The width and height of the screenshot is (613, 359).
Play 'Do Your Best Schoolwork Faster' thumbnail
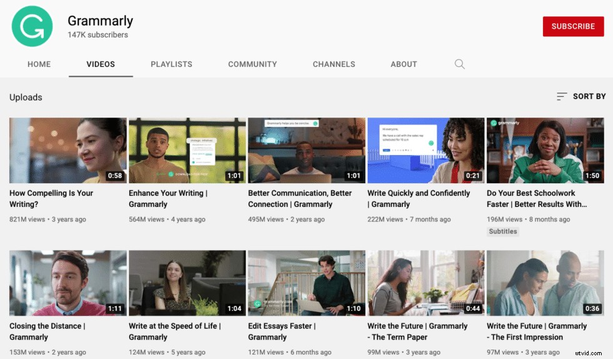(x=545, y=151)
